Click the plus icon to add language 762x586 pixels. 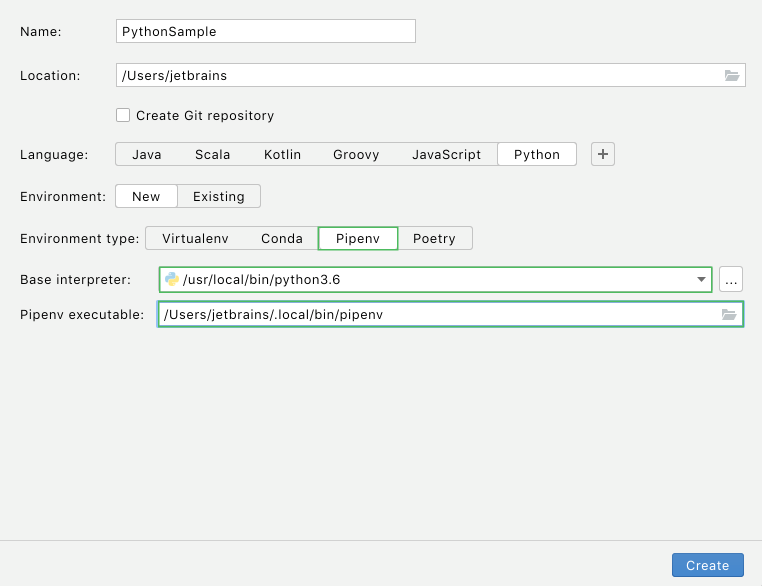point(603,154)
